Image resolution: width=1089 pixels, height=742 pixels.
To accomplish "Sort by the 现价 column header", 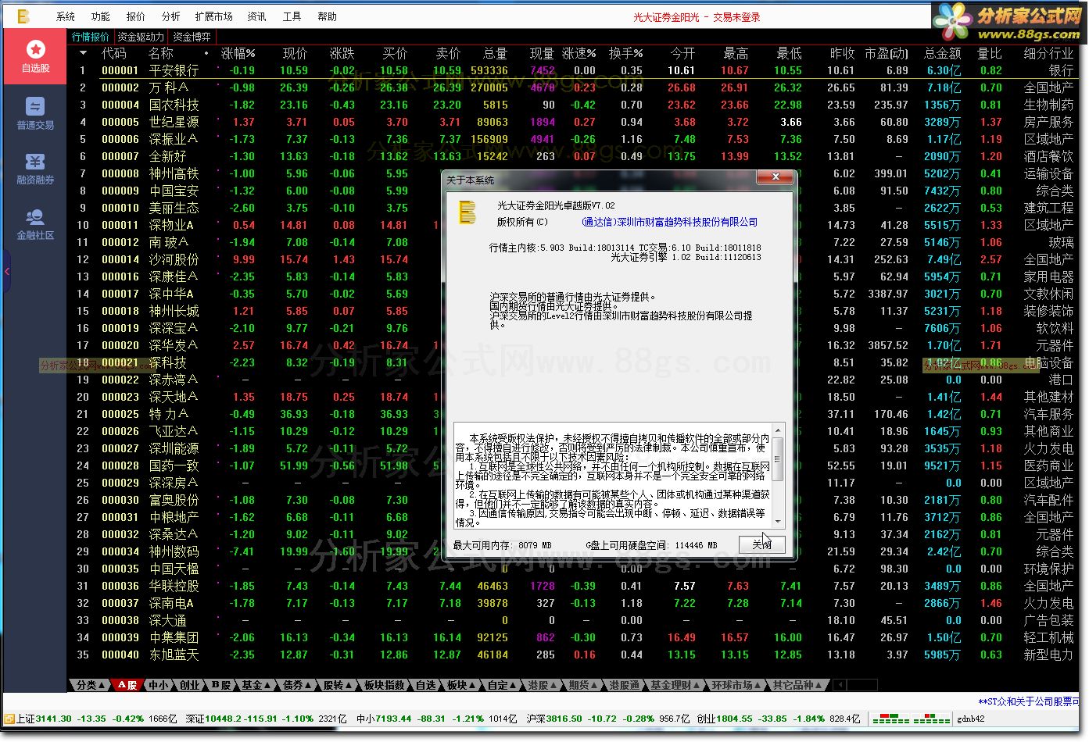I will [295, 53].
